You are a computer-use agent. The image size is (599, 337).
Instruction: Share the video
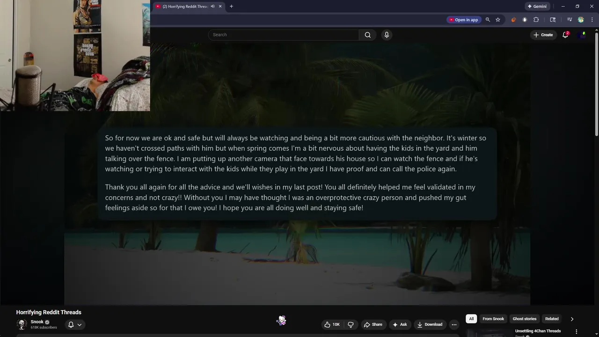point(373,324)
